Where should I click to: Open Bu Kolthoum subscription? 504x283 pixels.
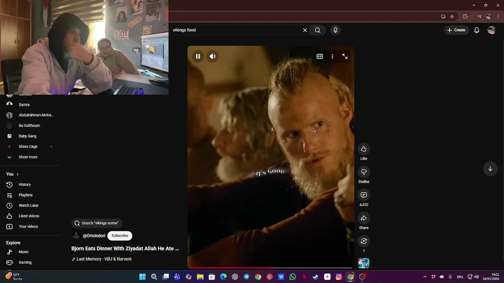pos(30,126)
